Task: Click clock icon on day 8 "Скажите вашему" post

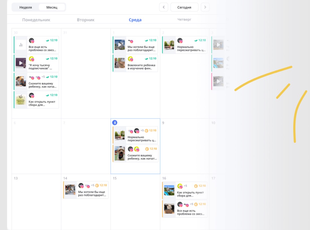Action: point(147,149)
